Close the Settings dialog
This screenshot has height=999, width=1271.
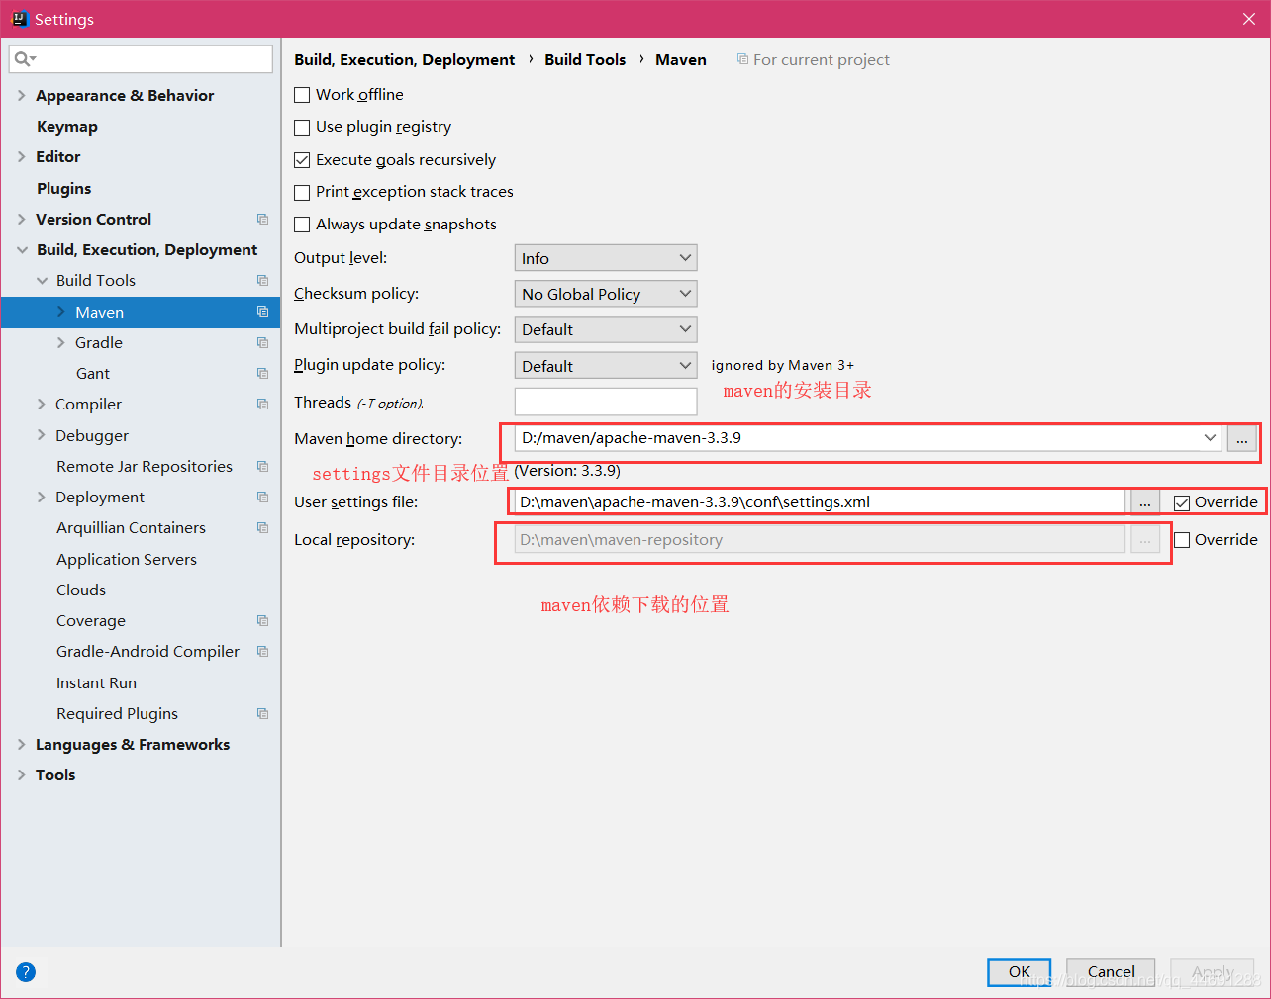click(x=1249, y=19)
